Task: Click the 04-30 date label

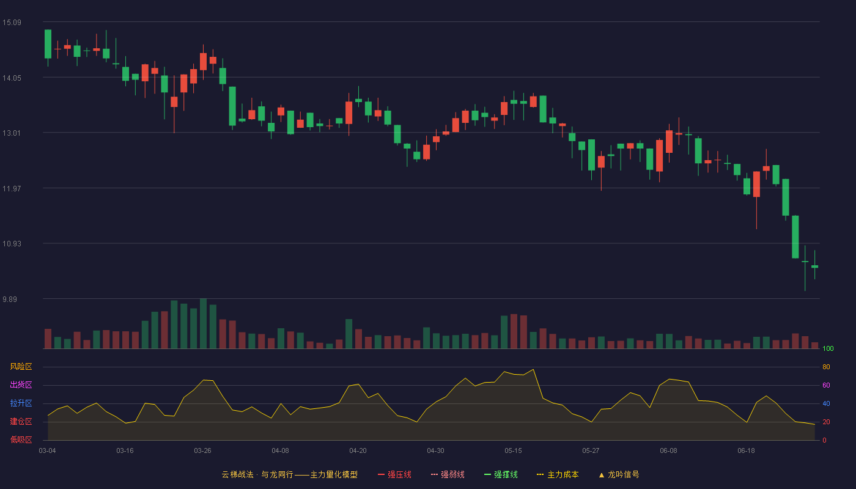Action: [435, 450]
